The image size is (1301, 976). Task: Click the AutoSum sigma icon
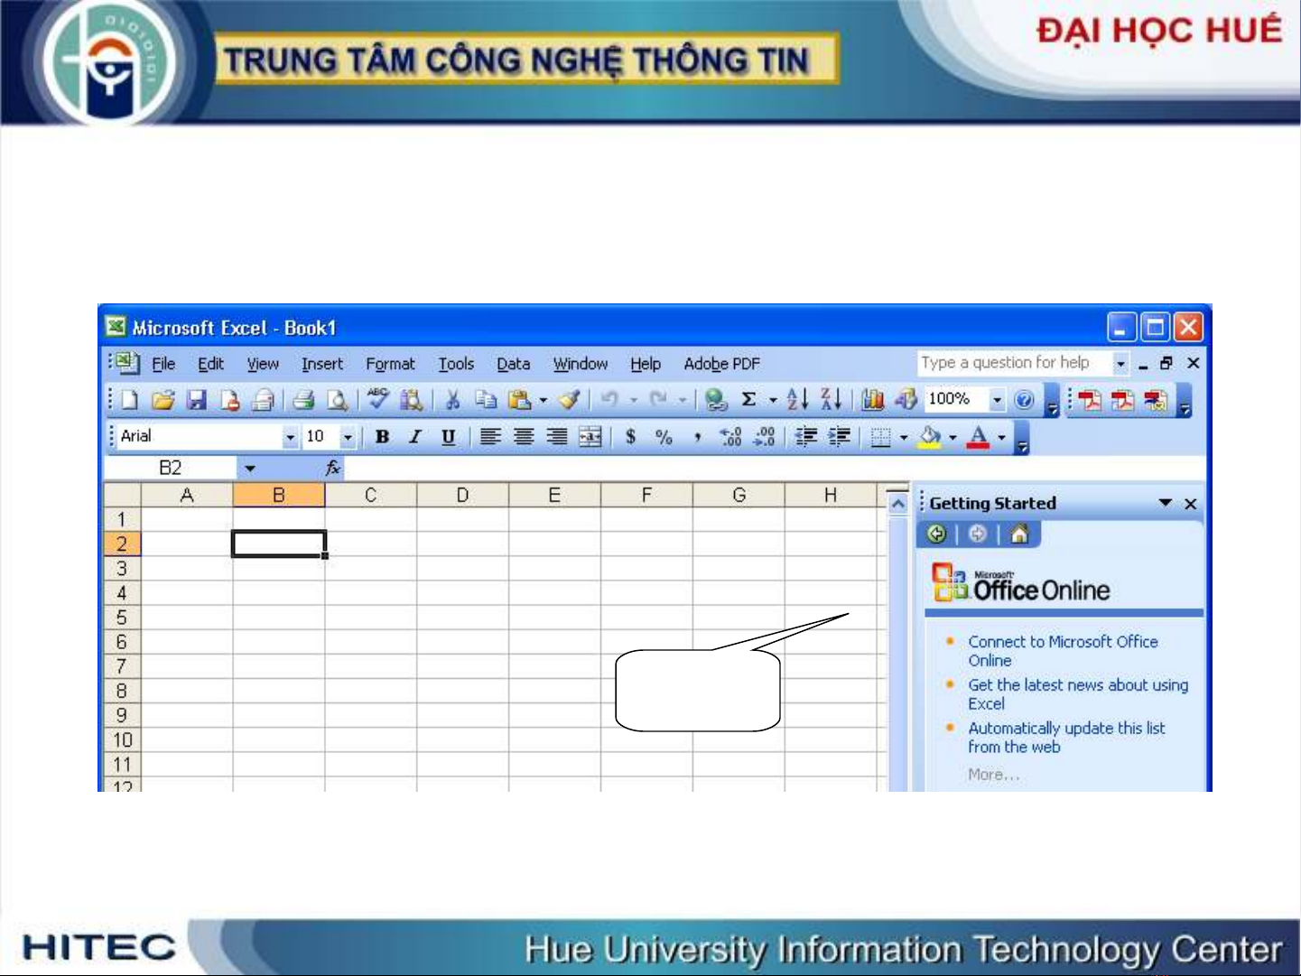pos(748,399)
